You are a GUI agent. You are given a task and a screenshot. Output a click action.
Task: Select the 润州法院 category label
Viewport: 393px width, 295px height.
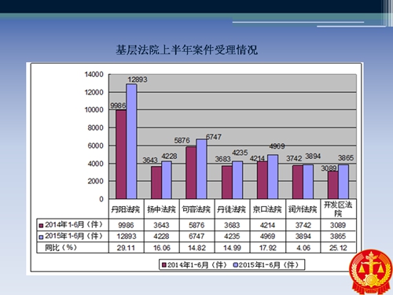coord(303,209)
